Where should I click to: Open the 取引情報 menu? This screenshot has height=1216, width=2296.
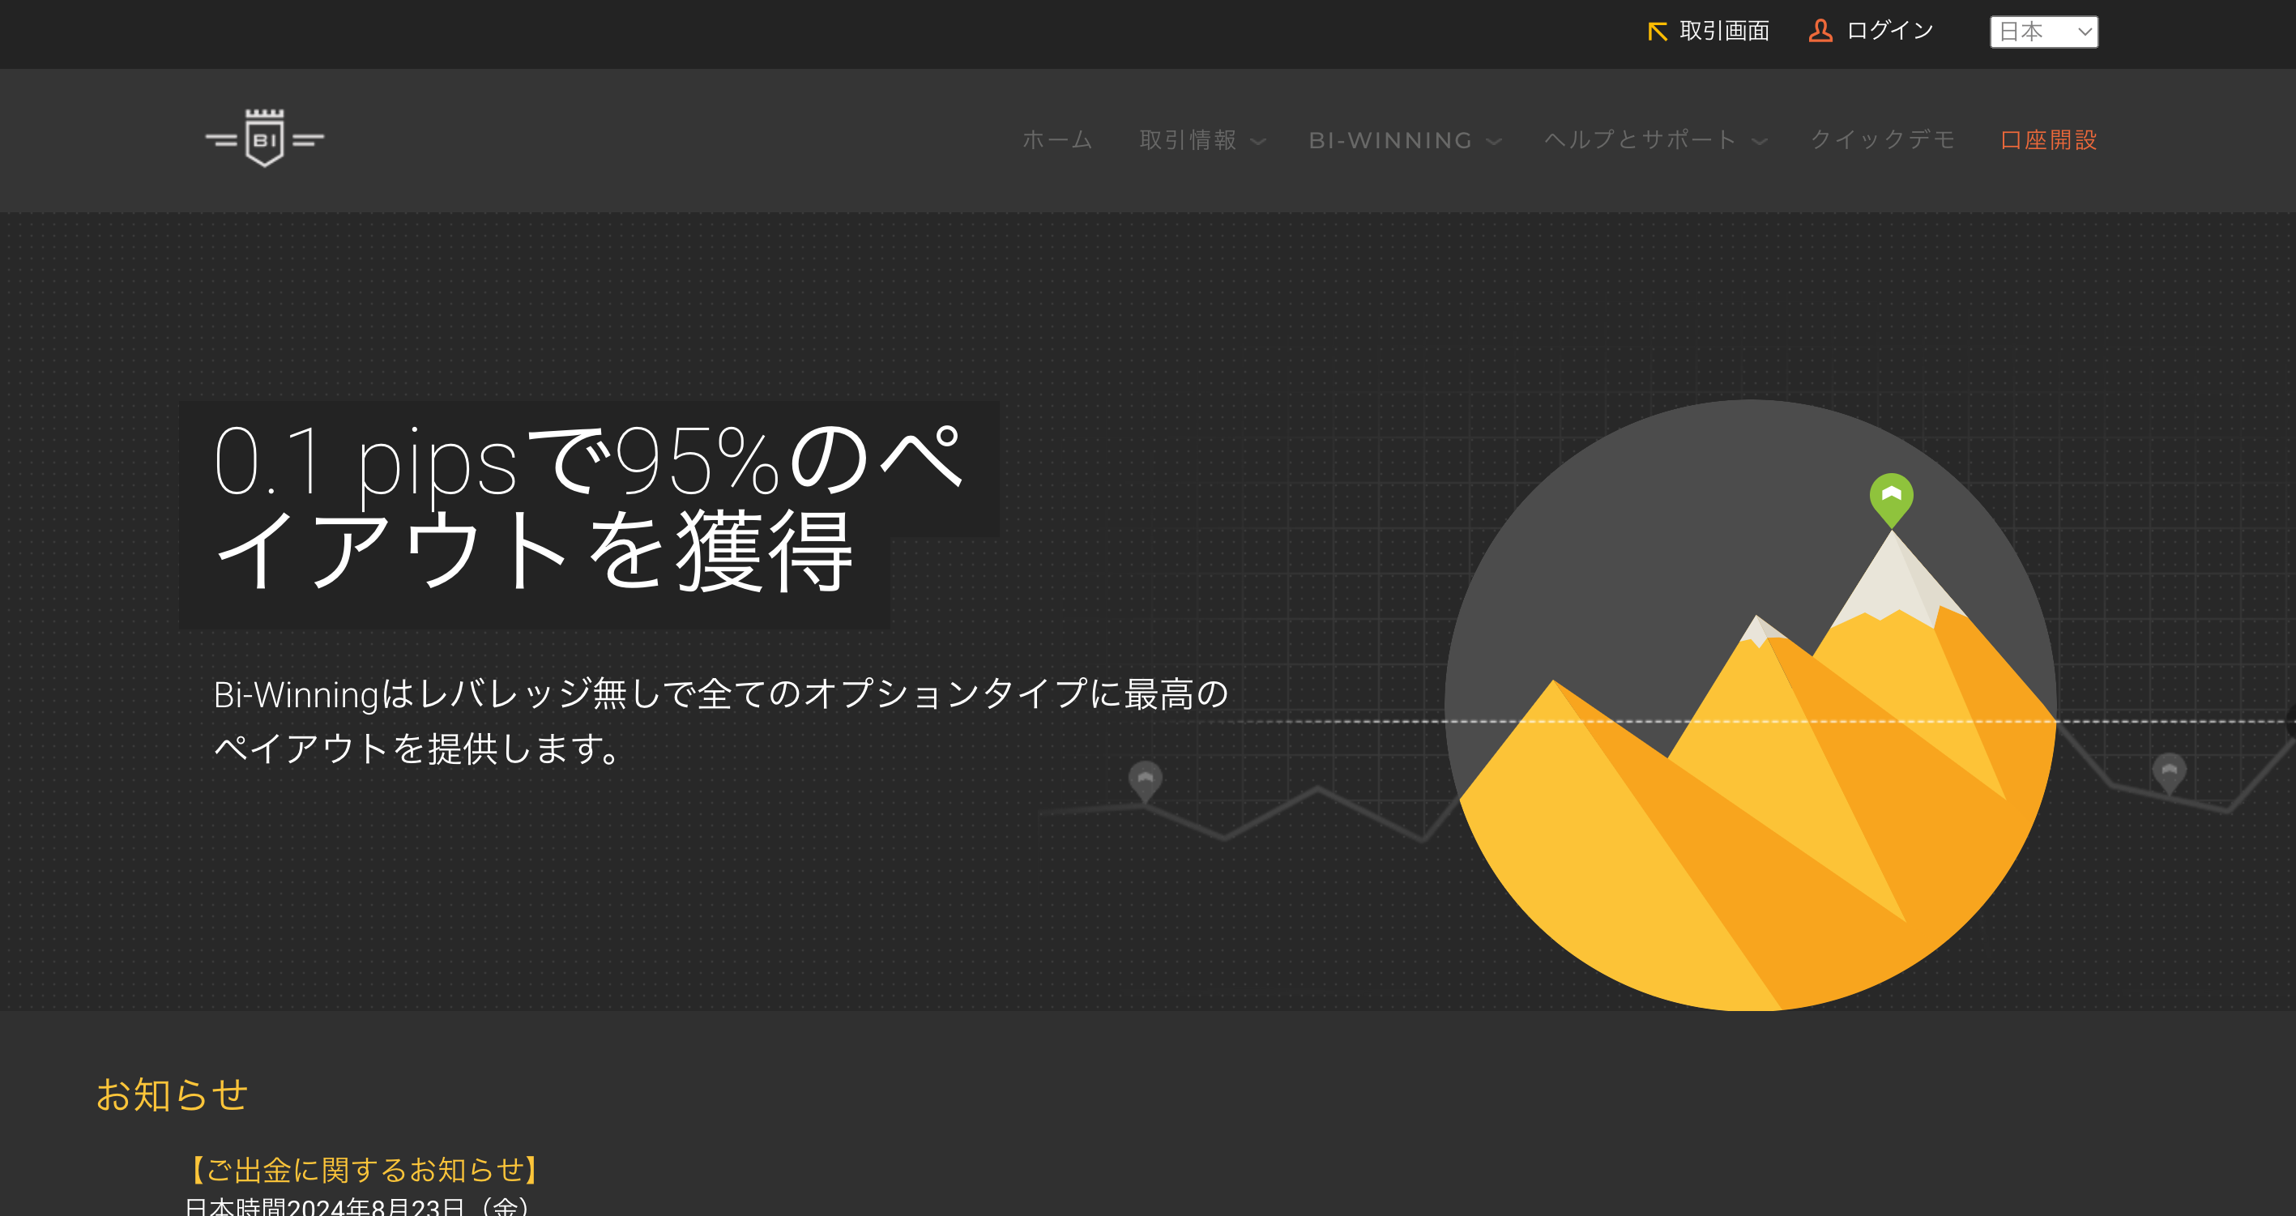[x=1189, y=140]
